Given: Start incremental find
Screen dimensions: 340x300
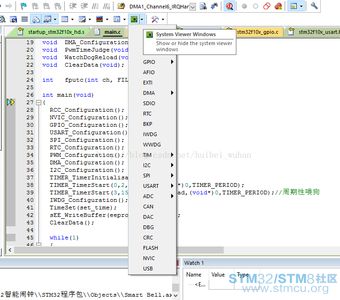Looking at the screenshot, I should point(214,6).
